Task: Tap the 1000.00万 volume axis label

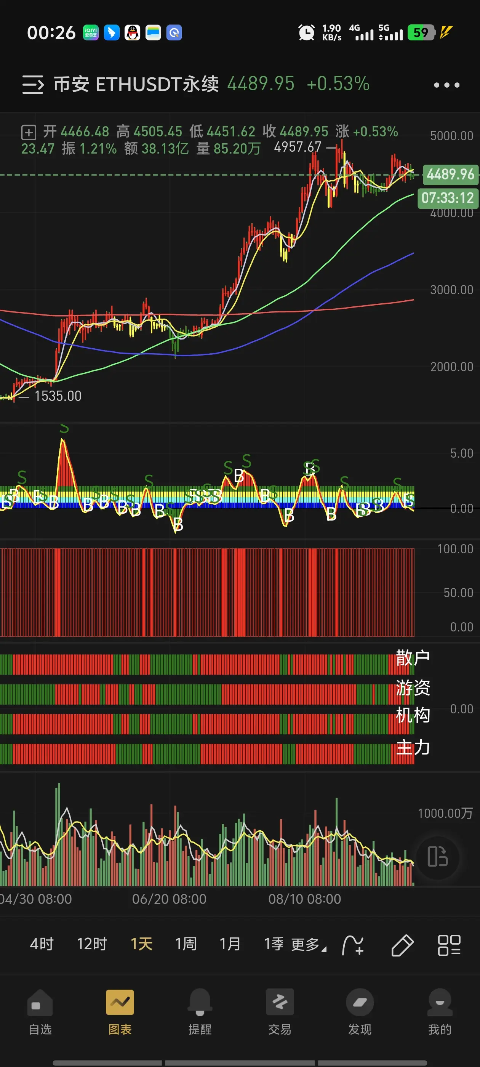Action: click(445, 813)
